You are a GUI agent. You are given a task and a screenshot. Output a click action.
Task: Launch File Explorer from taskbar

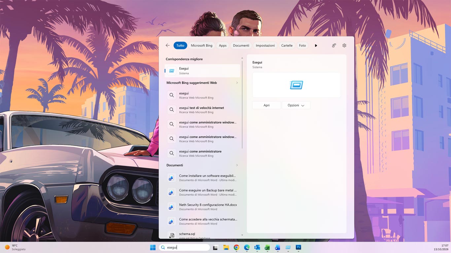point(226,247)
